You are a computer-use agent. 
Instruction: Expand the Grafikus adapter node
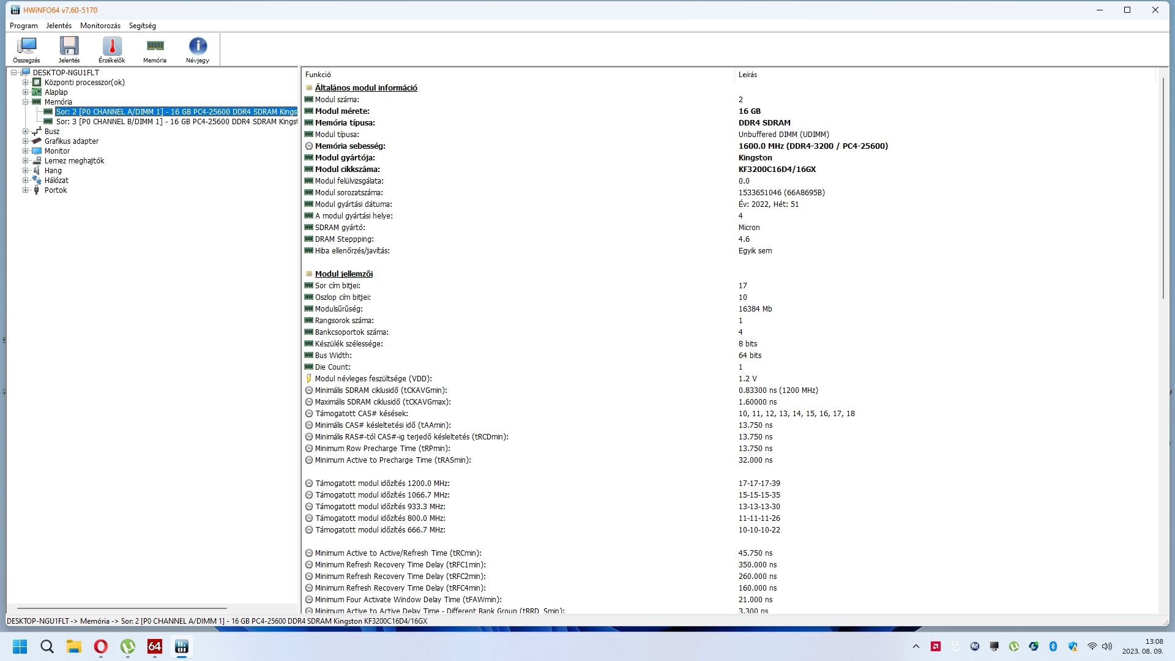(26, 141)
